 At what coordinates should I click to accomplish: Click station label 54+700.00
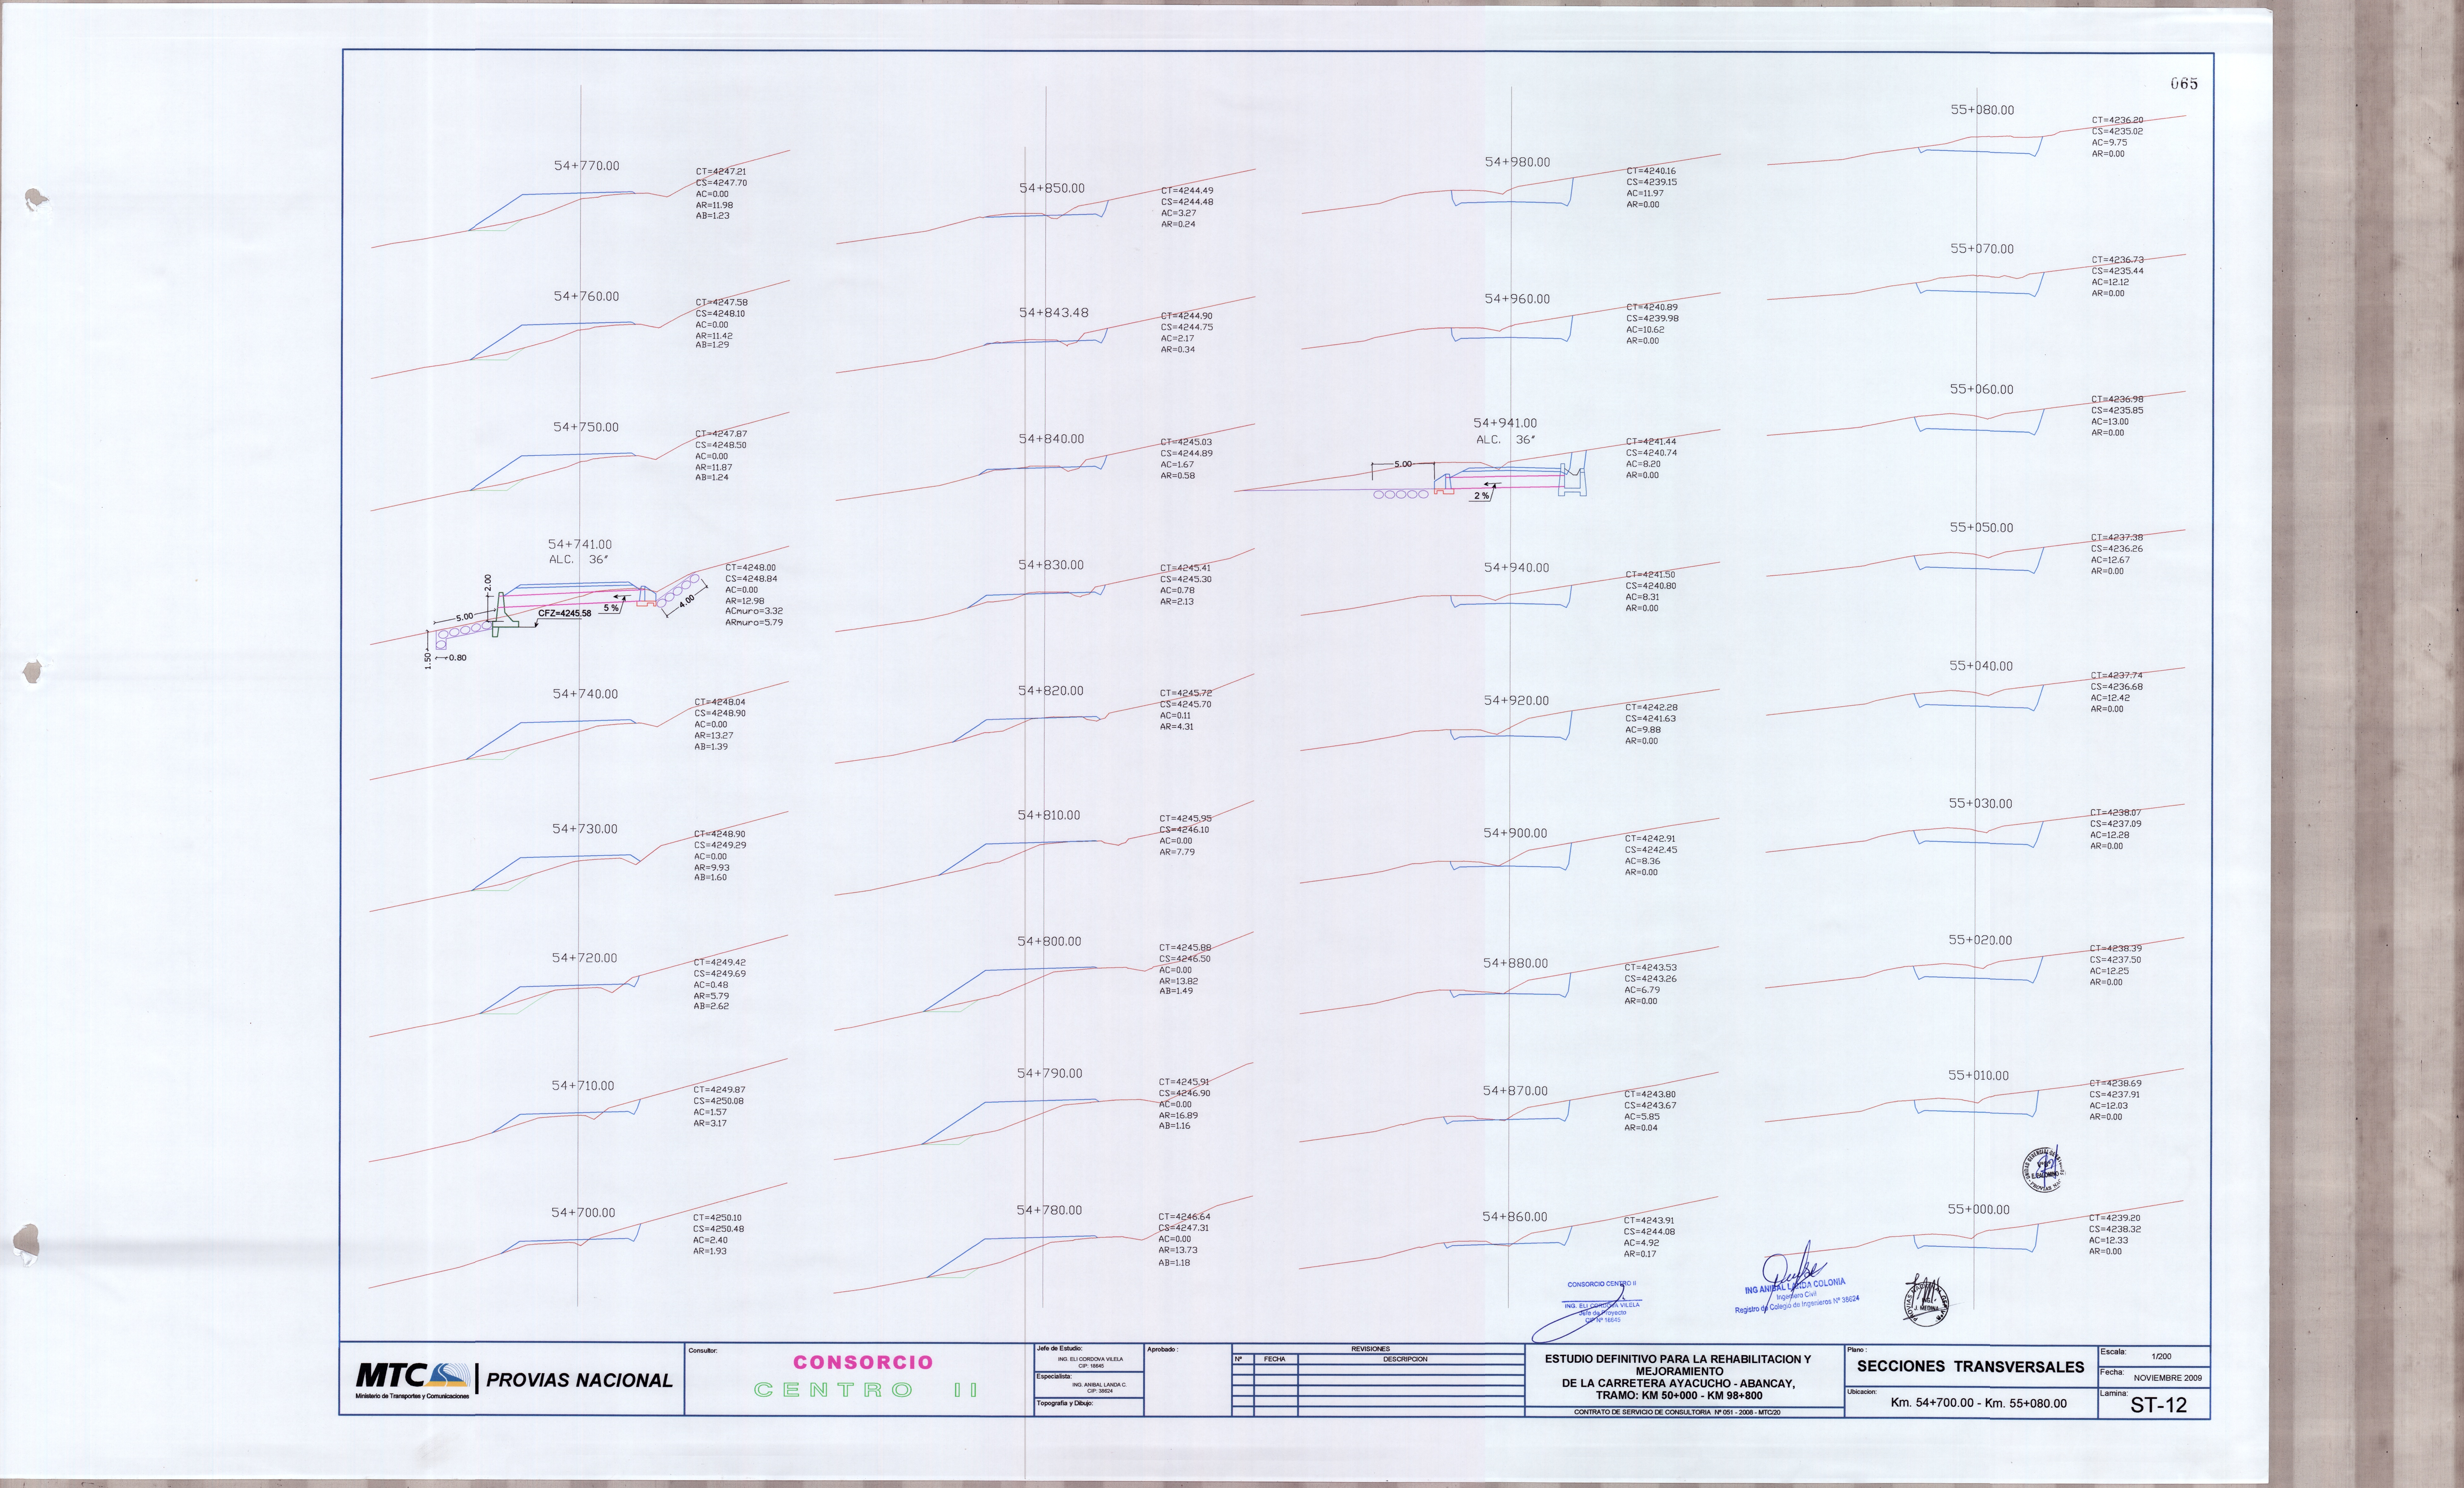coord(583,1213)
